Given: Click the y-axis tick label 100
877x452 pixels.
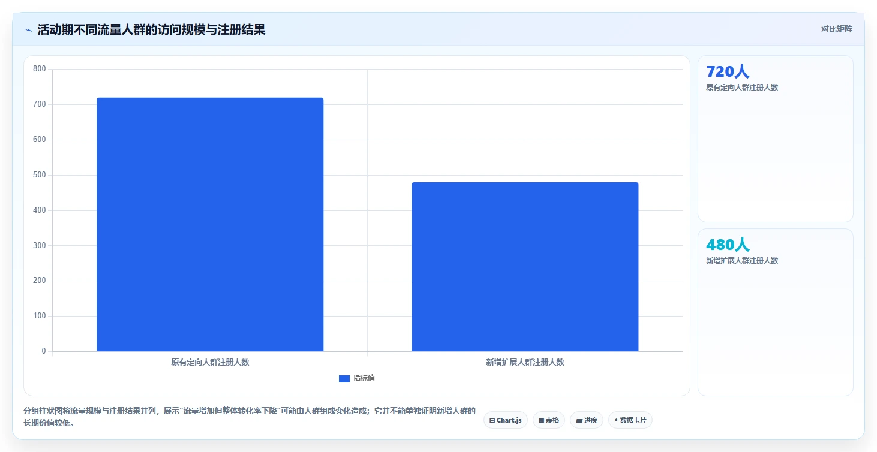Looking at the screenshot, I should coord(40,316).
